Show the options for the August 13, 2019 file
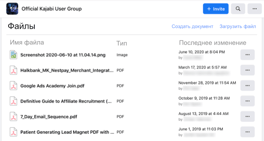264x141 pixels. point(247,116)
